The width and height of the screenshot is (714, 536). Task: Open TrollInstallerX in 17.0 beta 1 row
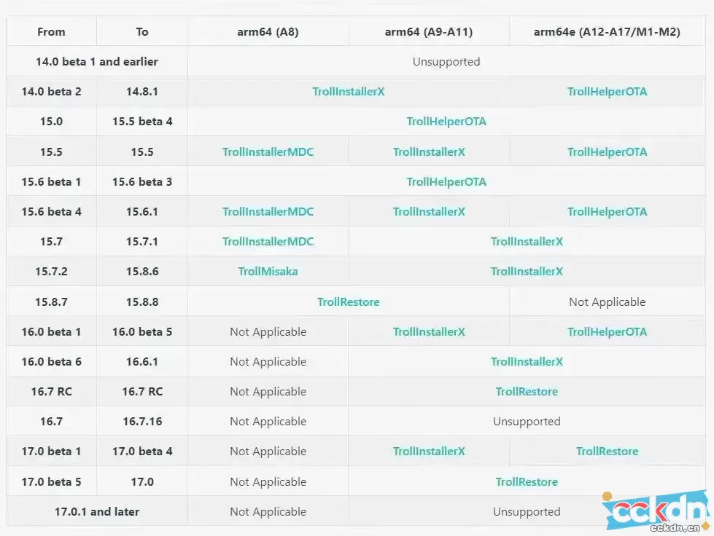(429, 451)
